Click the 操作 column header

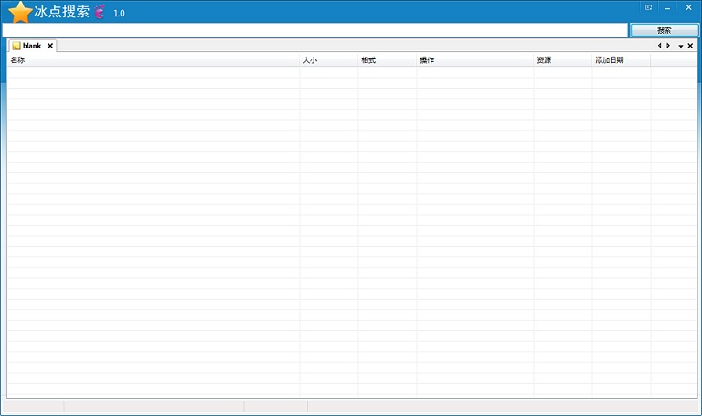(x=474, y=60)
